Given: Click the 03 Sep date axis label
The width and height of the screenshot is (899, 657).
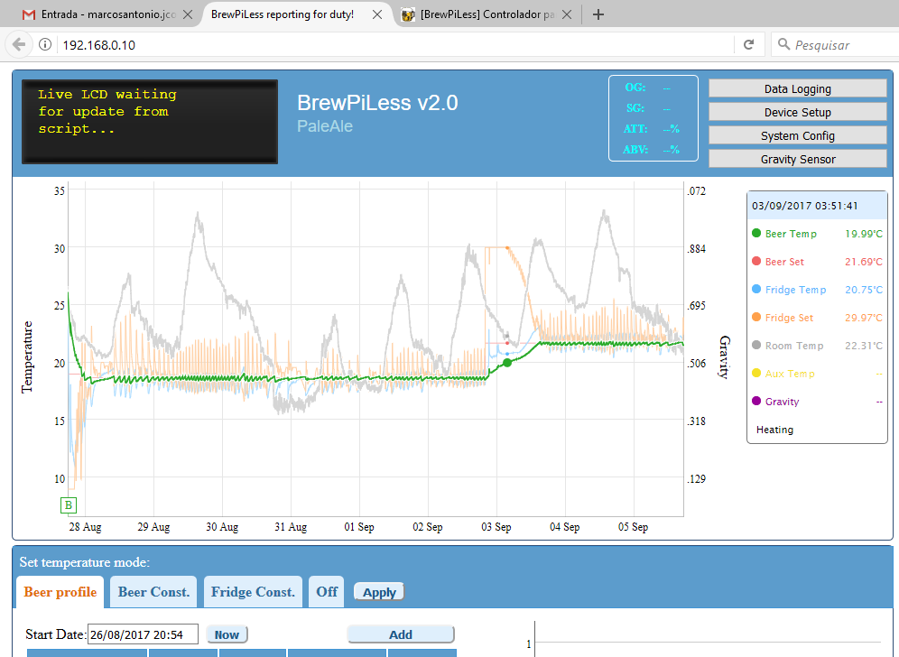Looking at the screenshot, I should click(x=496, y=527).
